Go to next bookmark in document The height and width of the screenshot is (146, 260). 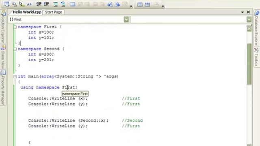pos(87,4)
